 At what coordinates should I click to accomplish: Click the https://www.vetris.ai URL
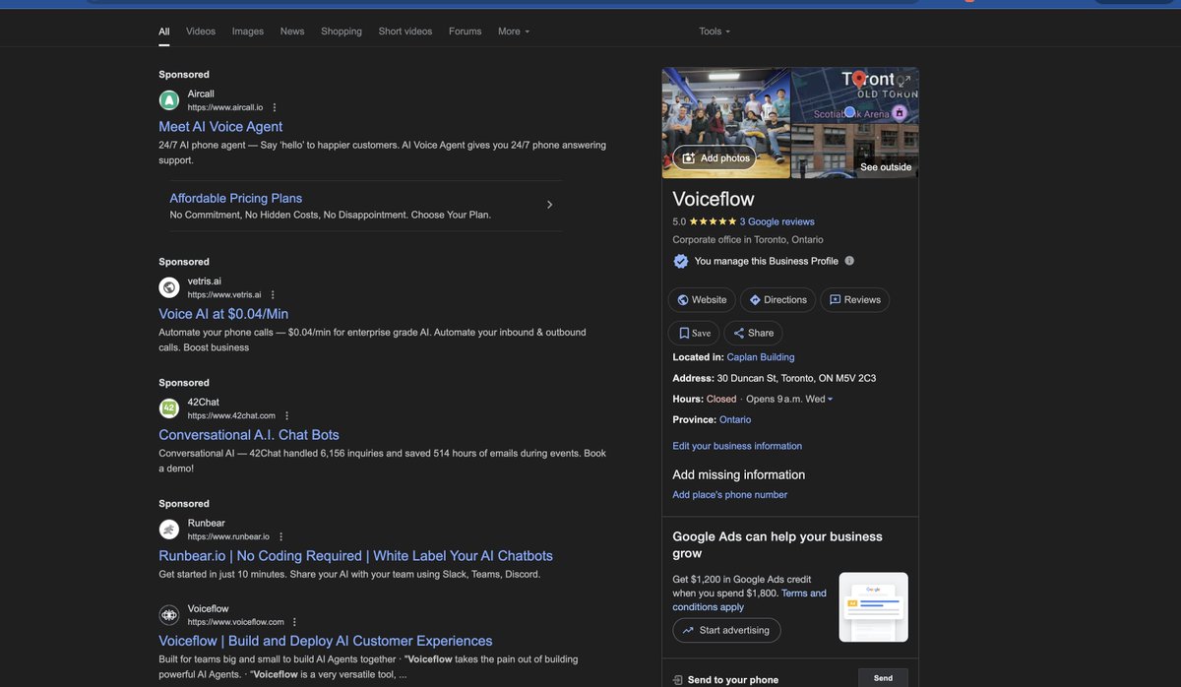tap(224, 294)
